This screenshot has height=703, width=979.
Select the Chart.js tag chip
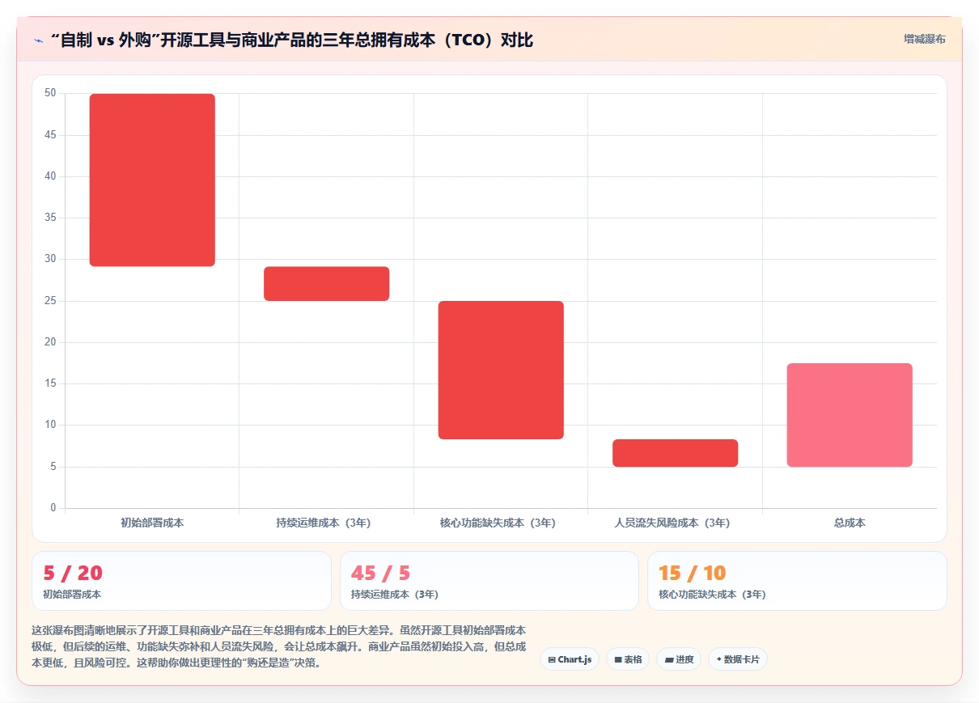pos(570,659)
